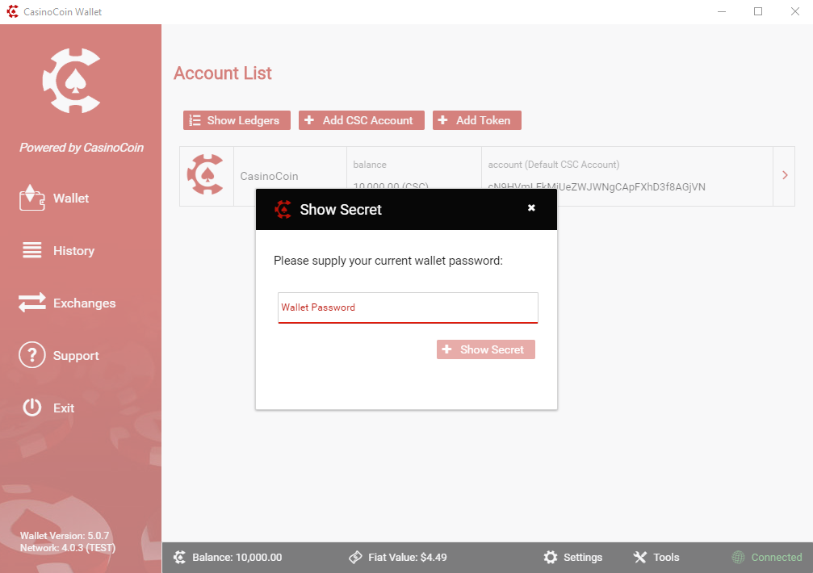Click the Balance coin icon in status bar
Screen dimensions: 813x573
pyautogui.click(x=179, y=558)
